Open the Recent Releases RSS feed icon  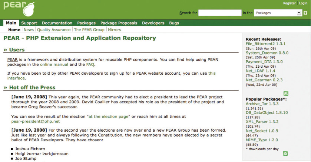285,94
